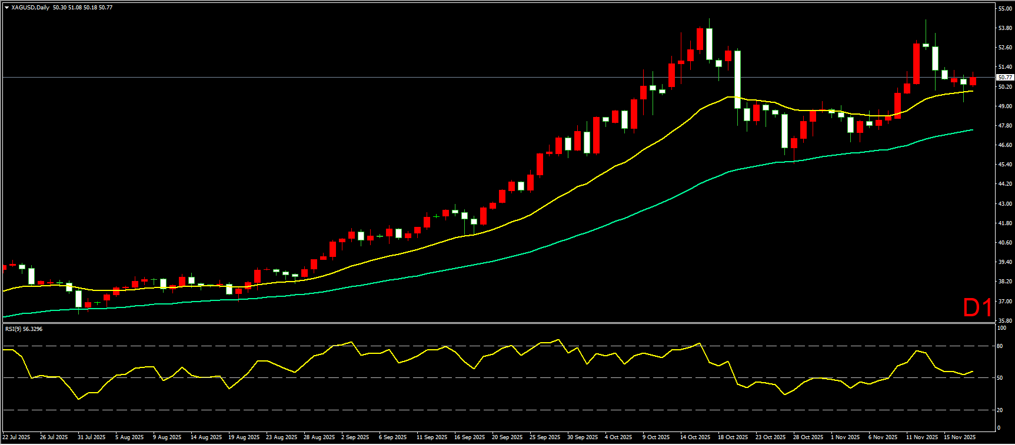Click the 20 level on RSI scale
This screenshot has width=1015, height=445.
point(1000,410)
